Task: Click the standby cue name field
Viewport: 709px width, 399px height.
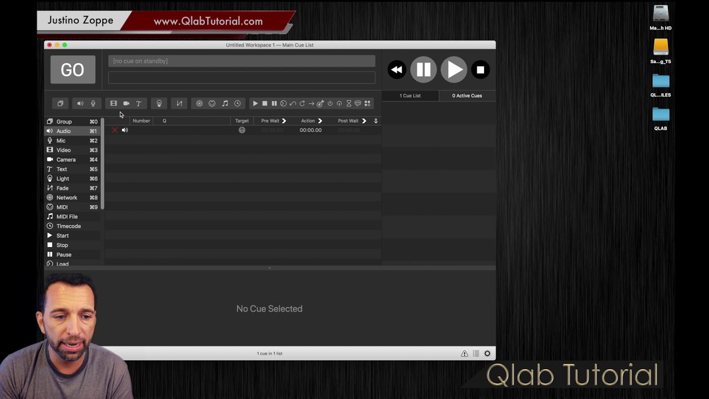Action: point(242,61)
